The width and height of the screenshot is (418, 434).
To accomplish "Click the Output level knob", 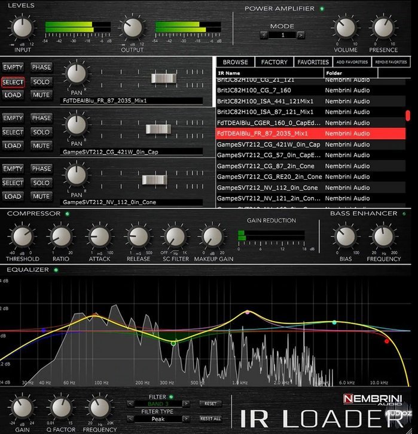I will tap(133, 27).
